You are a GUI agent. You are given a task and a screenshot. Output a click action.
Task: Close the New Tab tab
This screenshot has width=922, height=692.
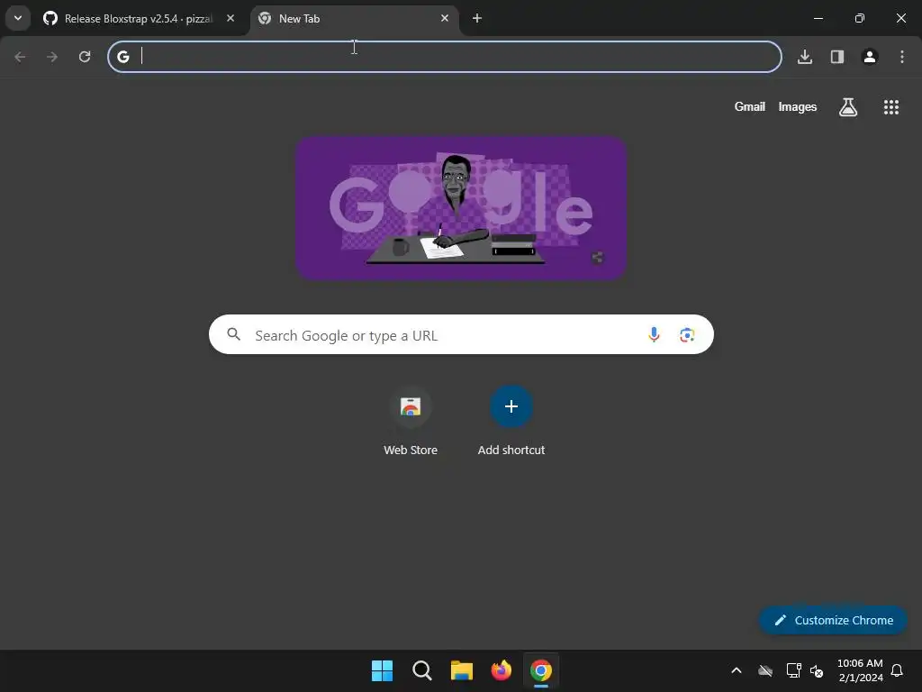pyautogui.click(x=445, y=18)
